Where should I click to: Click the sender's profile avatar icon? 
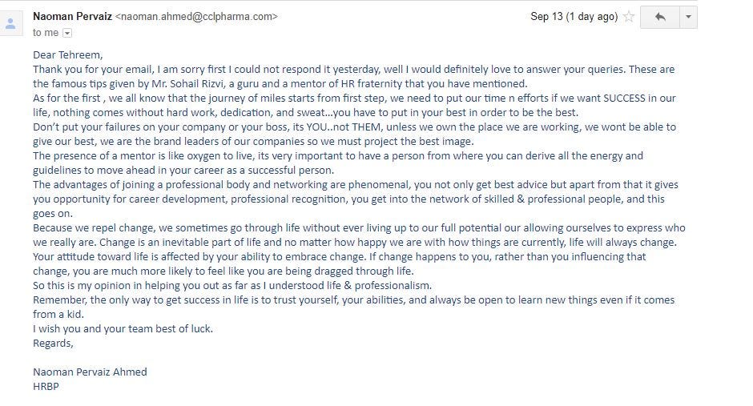(10, 24)
